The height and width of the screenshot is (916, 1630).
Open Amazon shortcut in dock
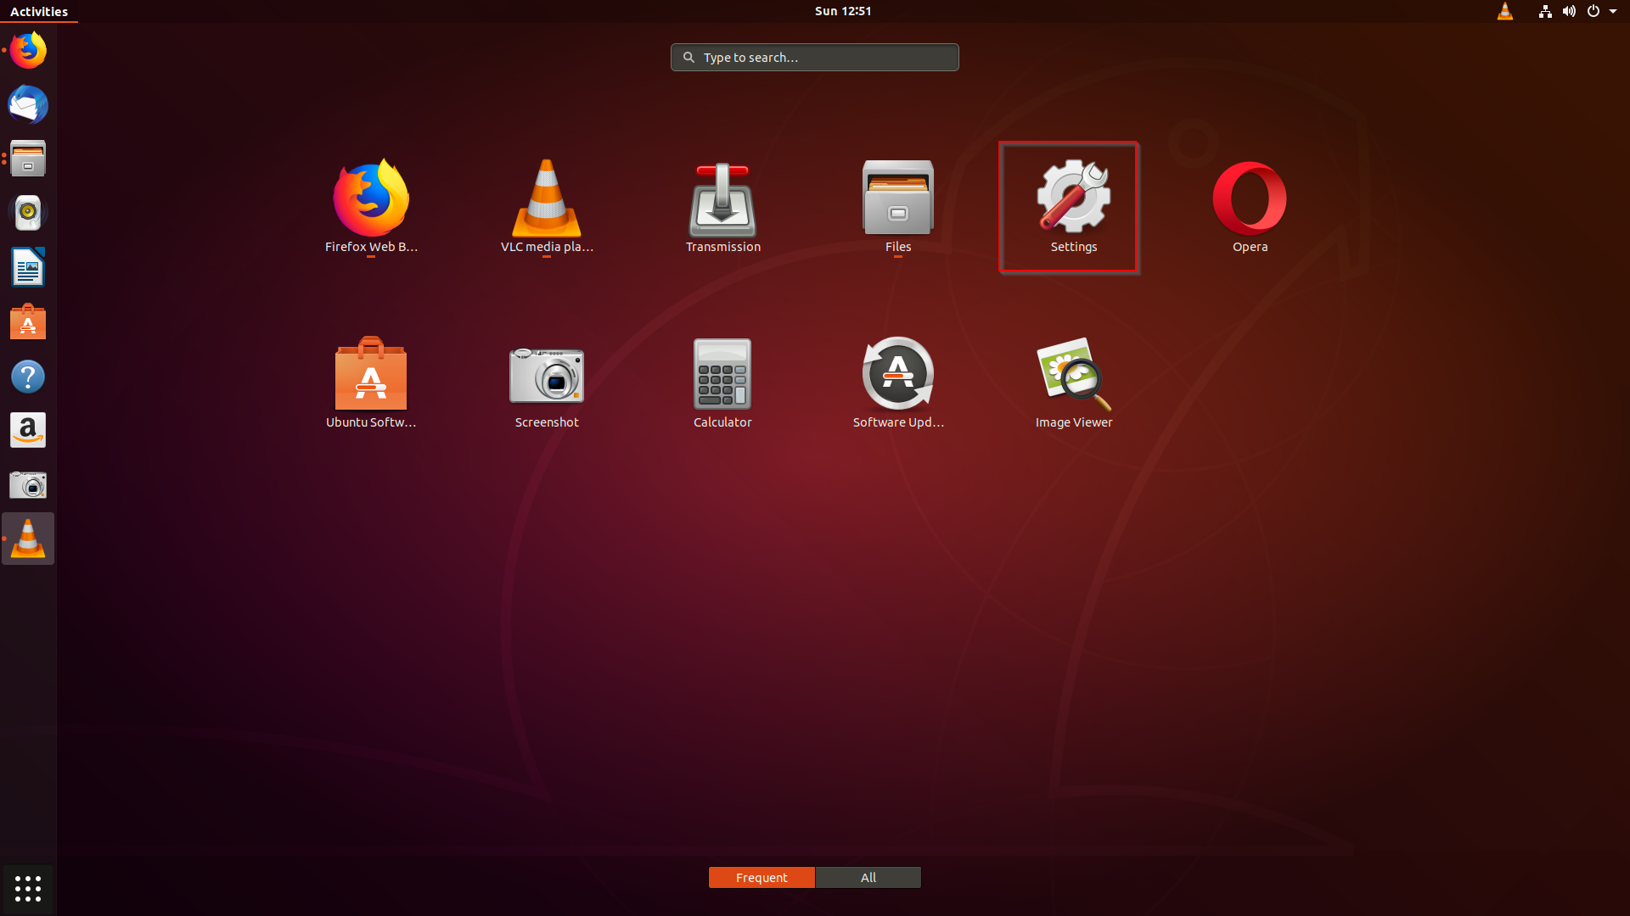coord(28,431)
